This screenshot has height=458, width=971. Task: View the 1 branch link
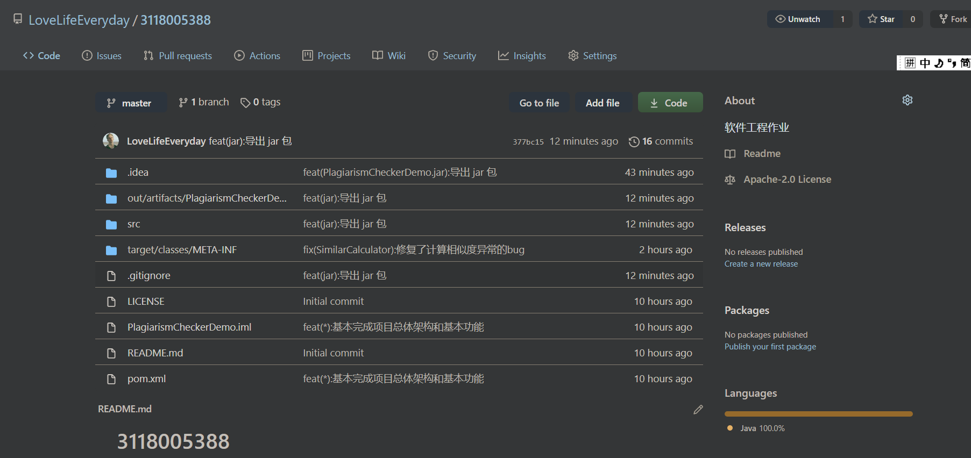click(204, 102)
